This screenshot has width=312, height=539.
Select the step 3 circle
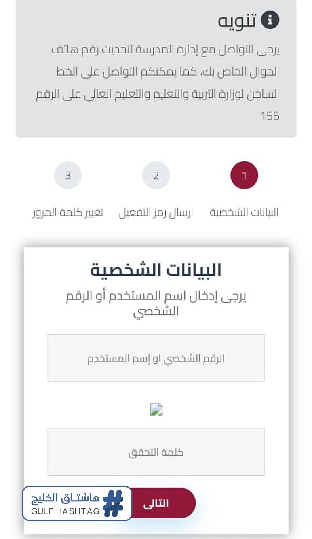68,175
